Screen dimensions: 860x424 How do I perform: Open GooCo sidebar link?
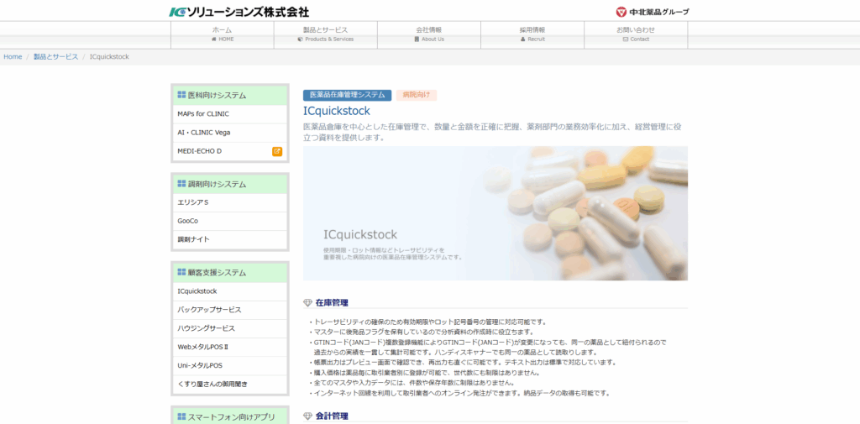pyautogui.click(x=230, y=221)
